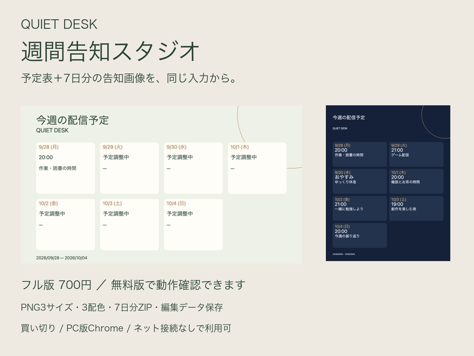Open the dark navy schedule preview image
The height and width of the screenshot is (356, 474).
(x=388, y=183)
